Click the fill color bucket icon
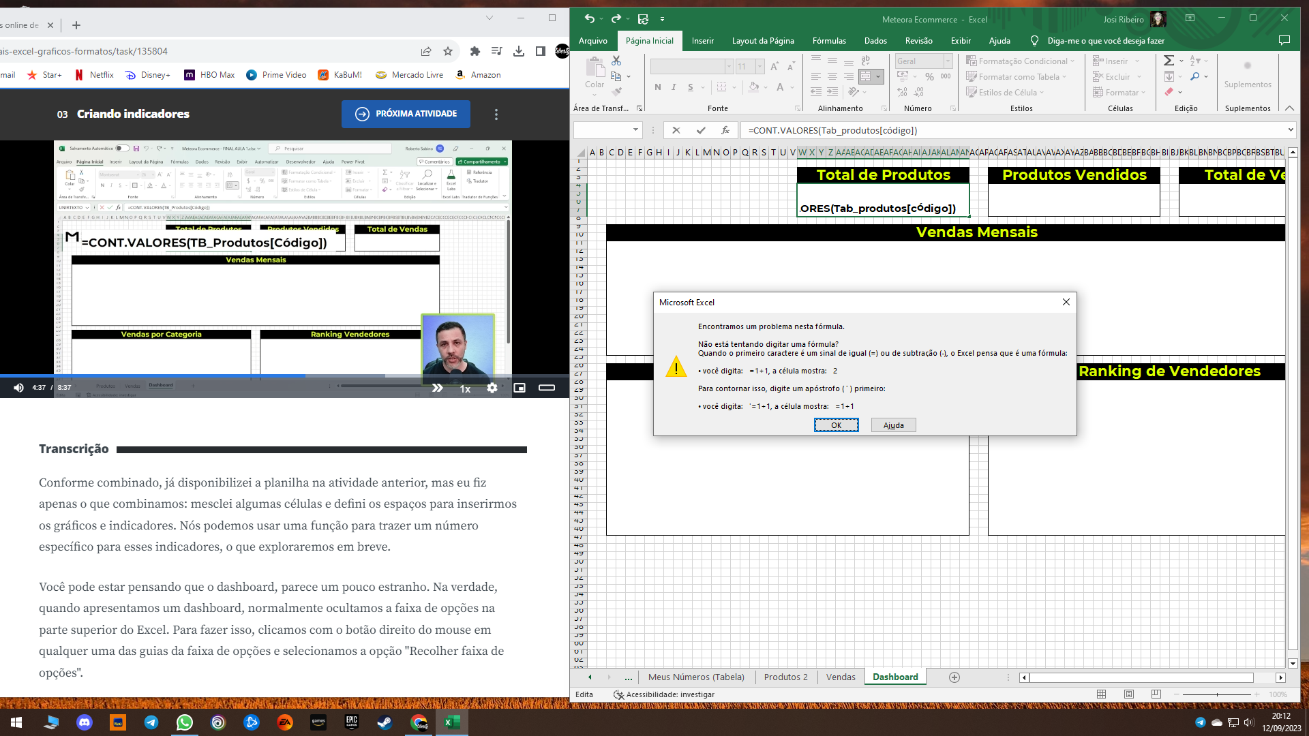 tap(753, 87)
